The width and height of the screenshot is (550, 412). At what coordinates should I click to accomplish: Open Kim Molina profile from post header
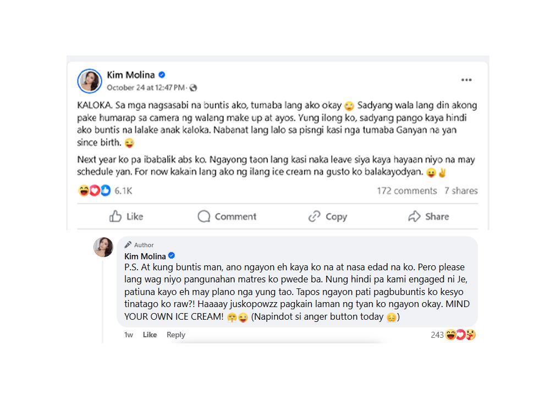131,75
